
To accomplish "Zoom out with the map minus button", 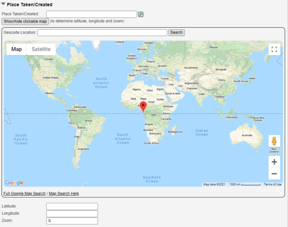I will [274, 174].
